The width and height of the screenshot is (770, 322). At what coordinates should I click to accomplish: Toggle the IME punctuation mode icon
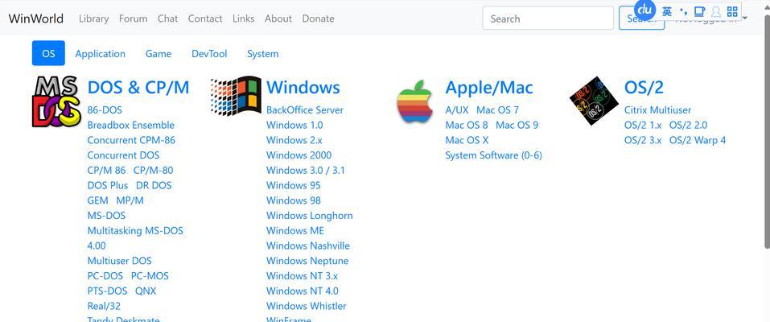coord(684,11)
